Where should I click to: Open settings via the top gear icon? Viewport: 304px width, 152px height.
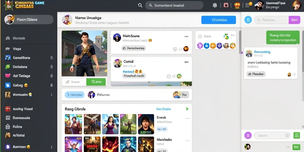(x=215, y=5)
